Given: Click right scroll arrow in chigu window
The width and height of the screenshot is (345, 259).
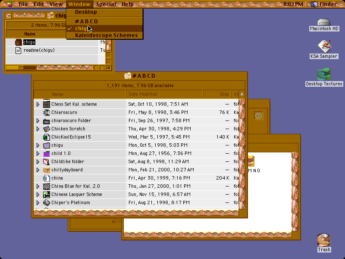Looking at the screenshot, I should 102,68.
